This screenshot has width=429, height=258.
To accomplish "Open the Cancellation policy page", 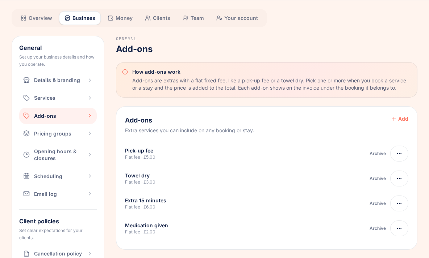I will pos(58,254).
